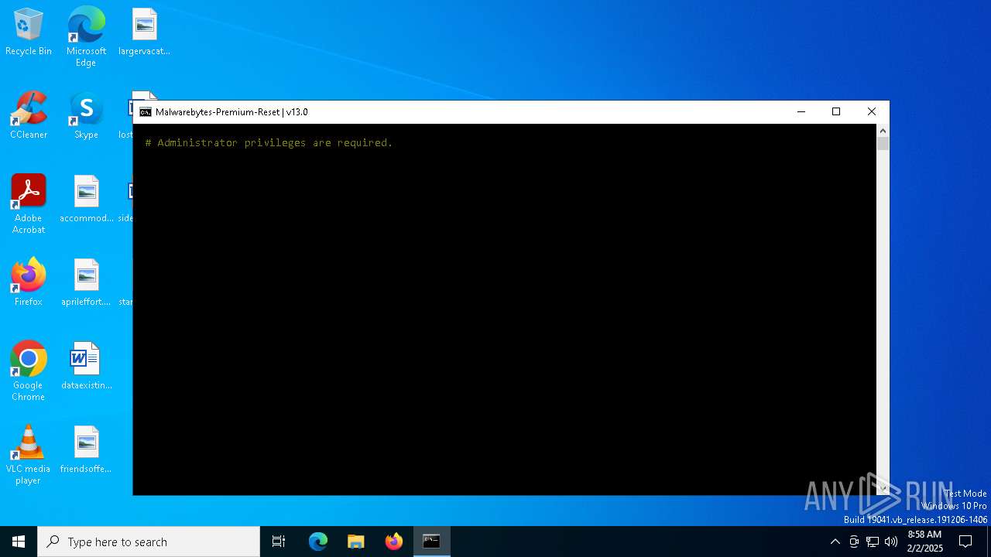Open the volume control tray icon

point(891,542)
